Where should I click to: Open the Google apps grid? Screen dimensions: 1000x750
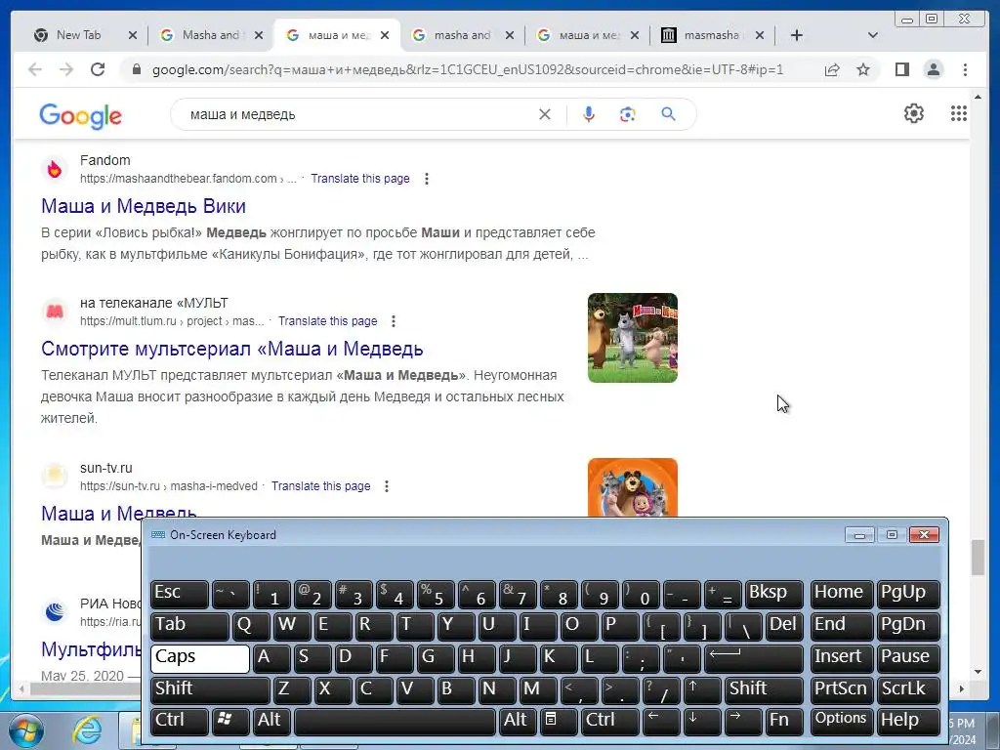959,113
